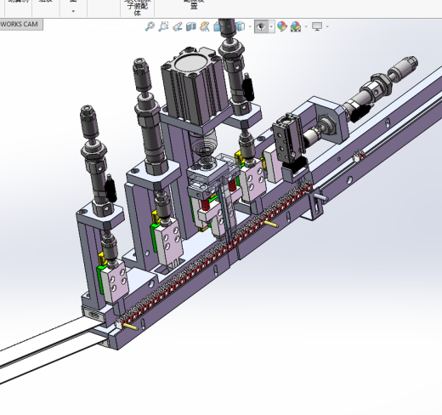Expand the Hide/Show Items dropdown arrow

[x=271, y=26]
